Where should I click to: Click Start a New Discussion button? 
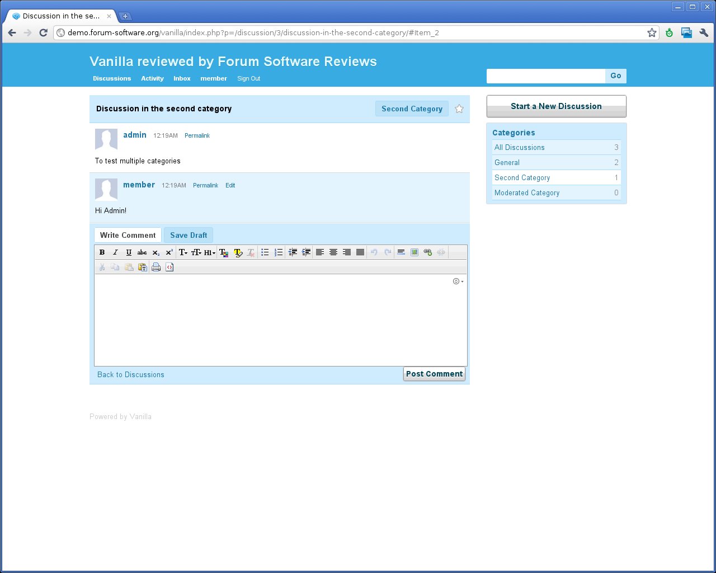tap(556, 106)
